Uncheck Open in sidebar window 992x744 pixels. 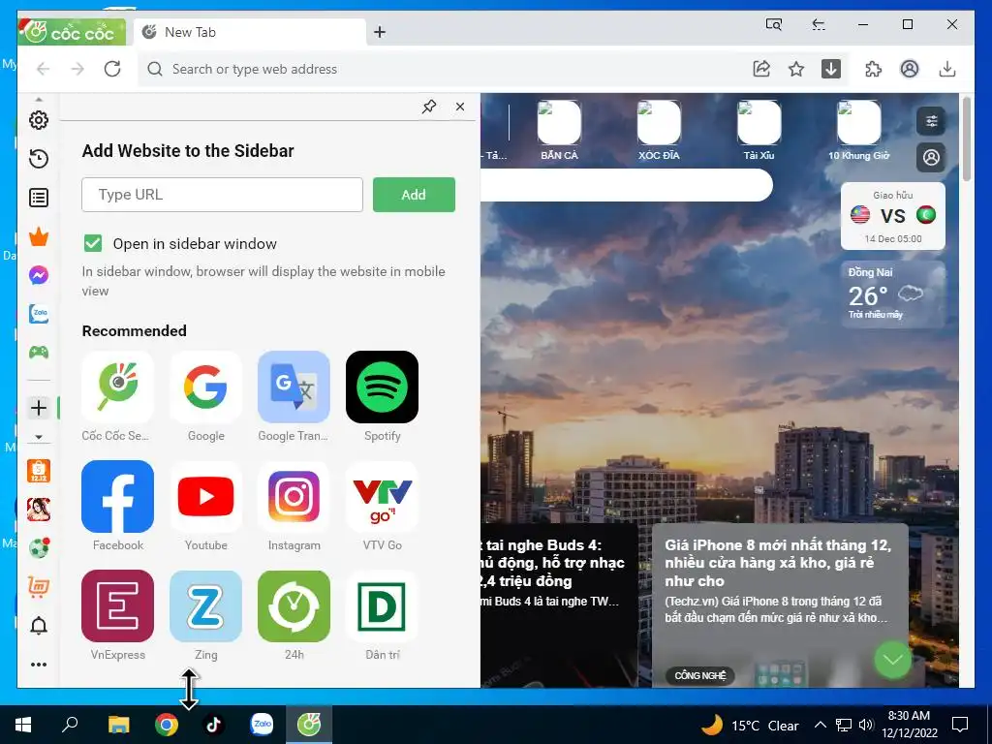93,243
